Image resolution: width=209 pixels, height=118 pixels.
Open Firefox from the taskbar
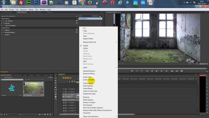click(x=89, y=3)
